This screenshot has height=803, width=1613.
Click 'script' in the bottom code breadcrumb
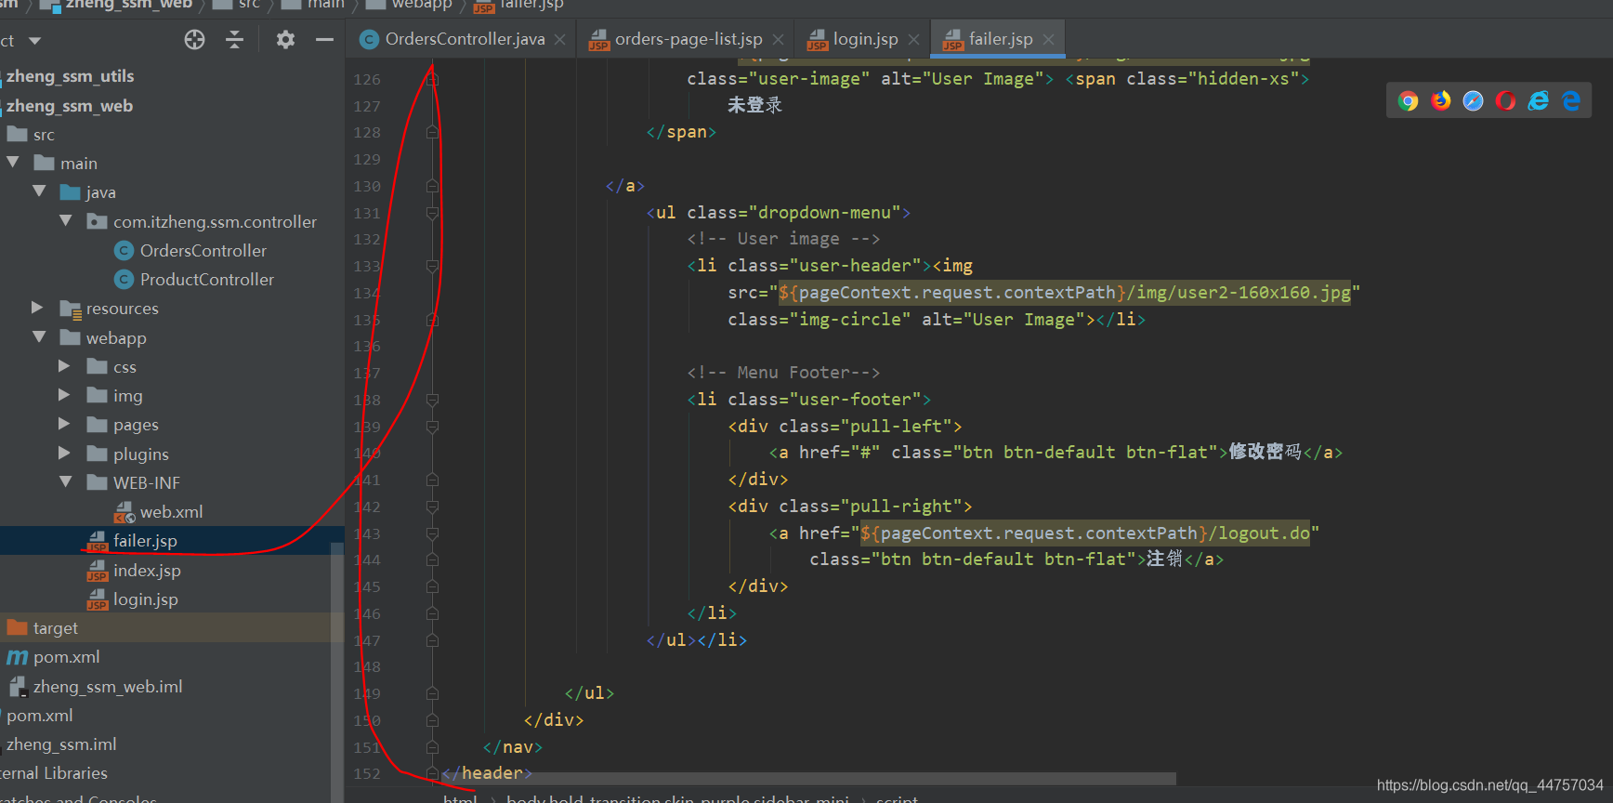[897, 798]
